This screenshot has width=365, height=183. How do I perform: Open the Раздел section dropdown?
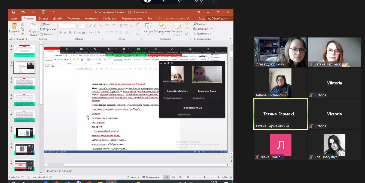coord(47,34)
